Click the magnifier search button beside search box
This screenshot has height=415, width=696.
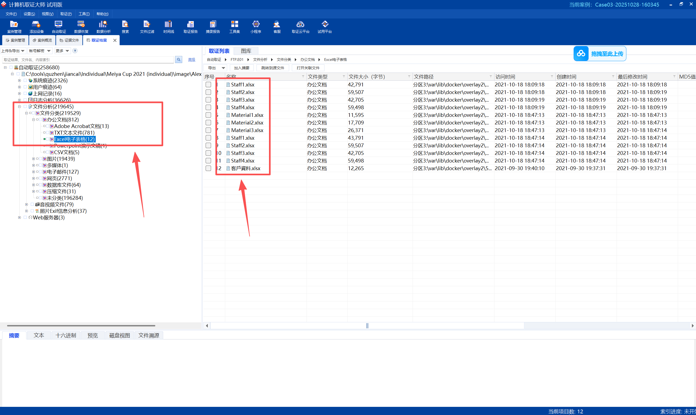pyautogui.click(x=178, y=60)
